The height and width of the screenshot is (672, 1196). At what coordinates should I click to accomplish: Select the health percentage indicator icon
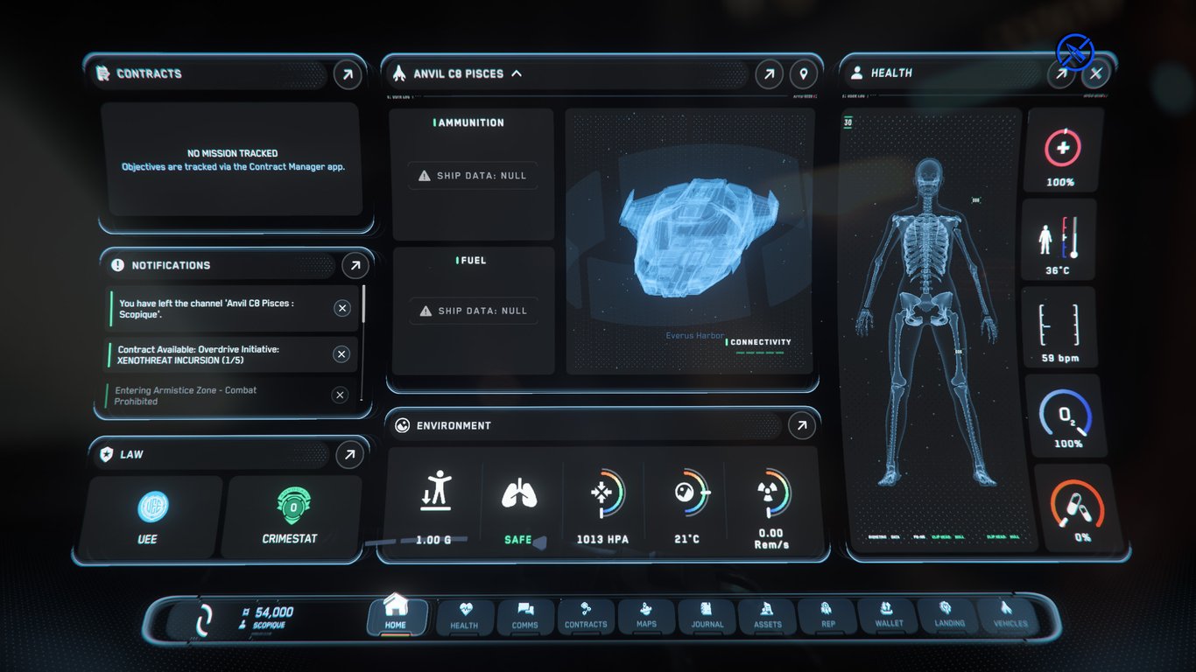coord(1063,149)
